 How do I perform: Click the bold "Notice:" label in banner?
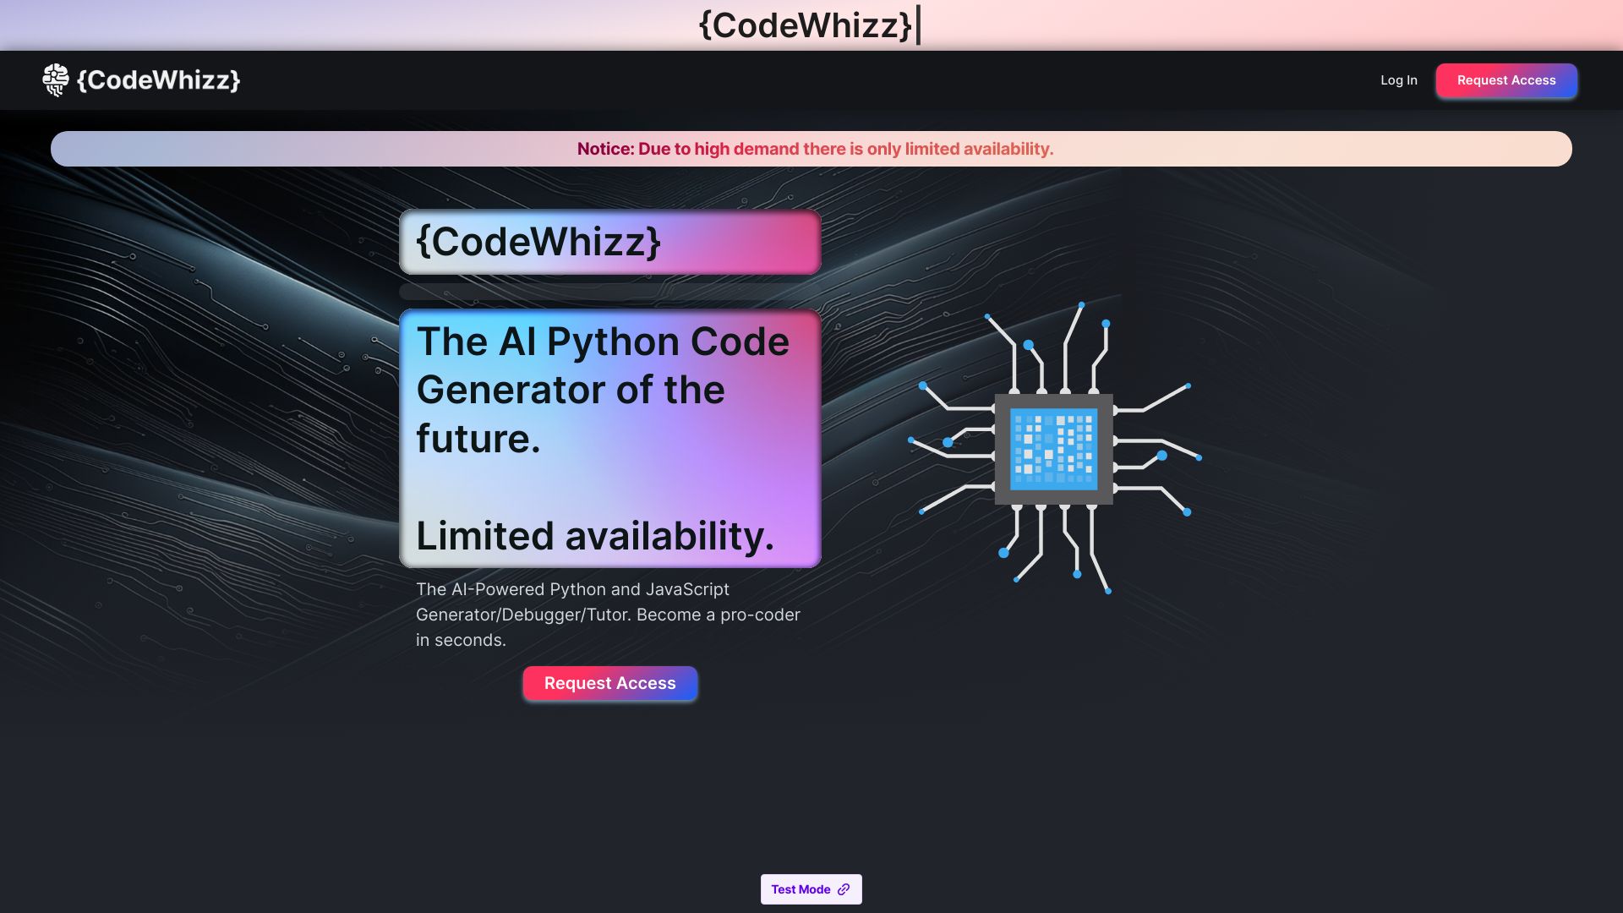click(605, 149)
